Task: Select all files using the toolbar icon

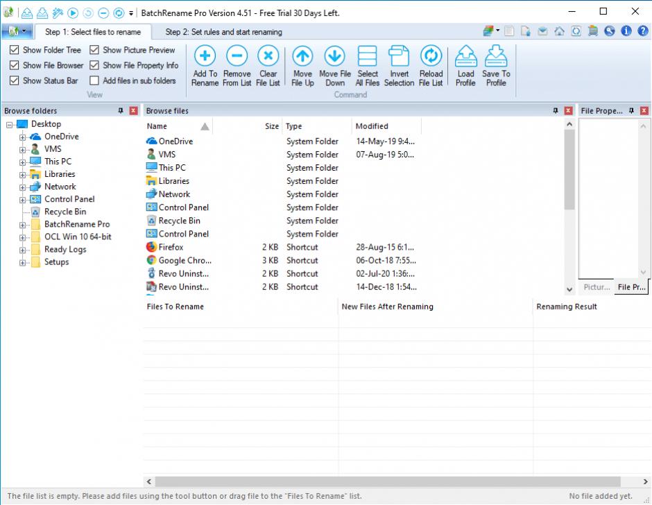Action: point(367,55)
